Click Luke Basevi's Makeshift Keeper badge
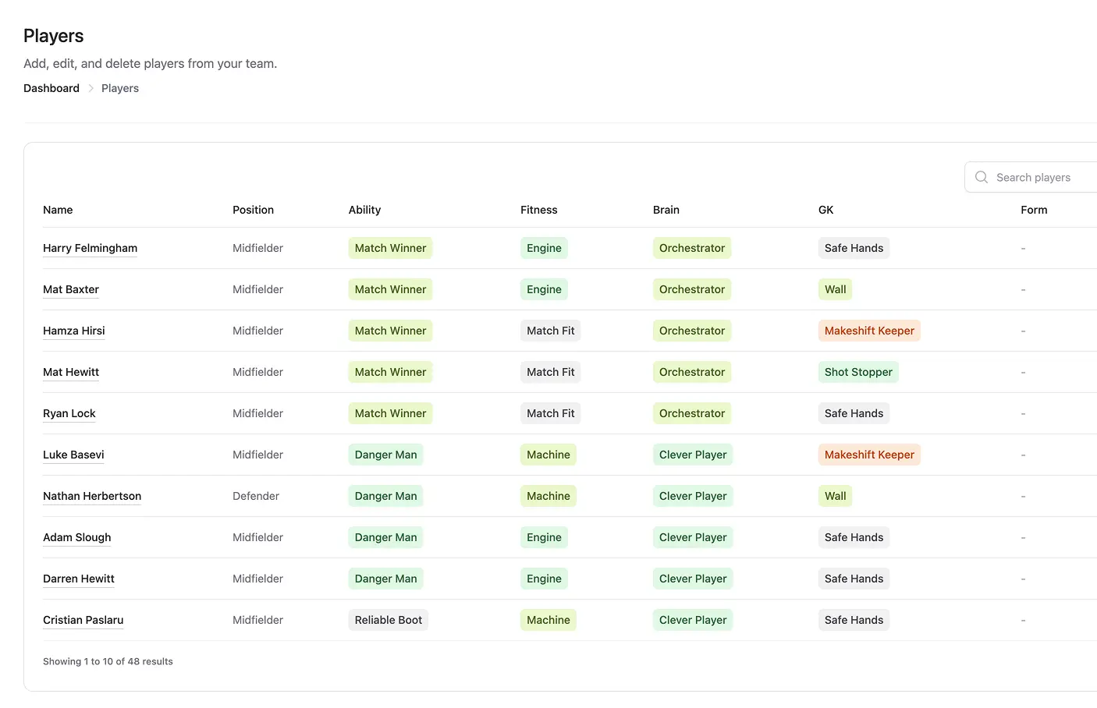Screen dimensions: 1097x708 click(x=869, y=455)
